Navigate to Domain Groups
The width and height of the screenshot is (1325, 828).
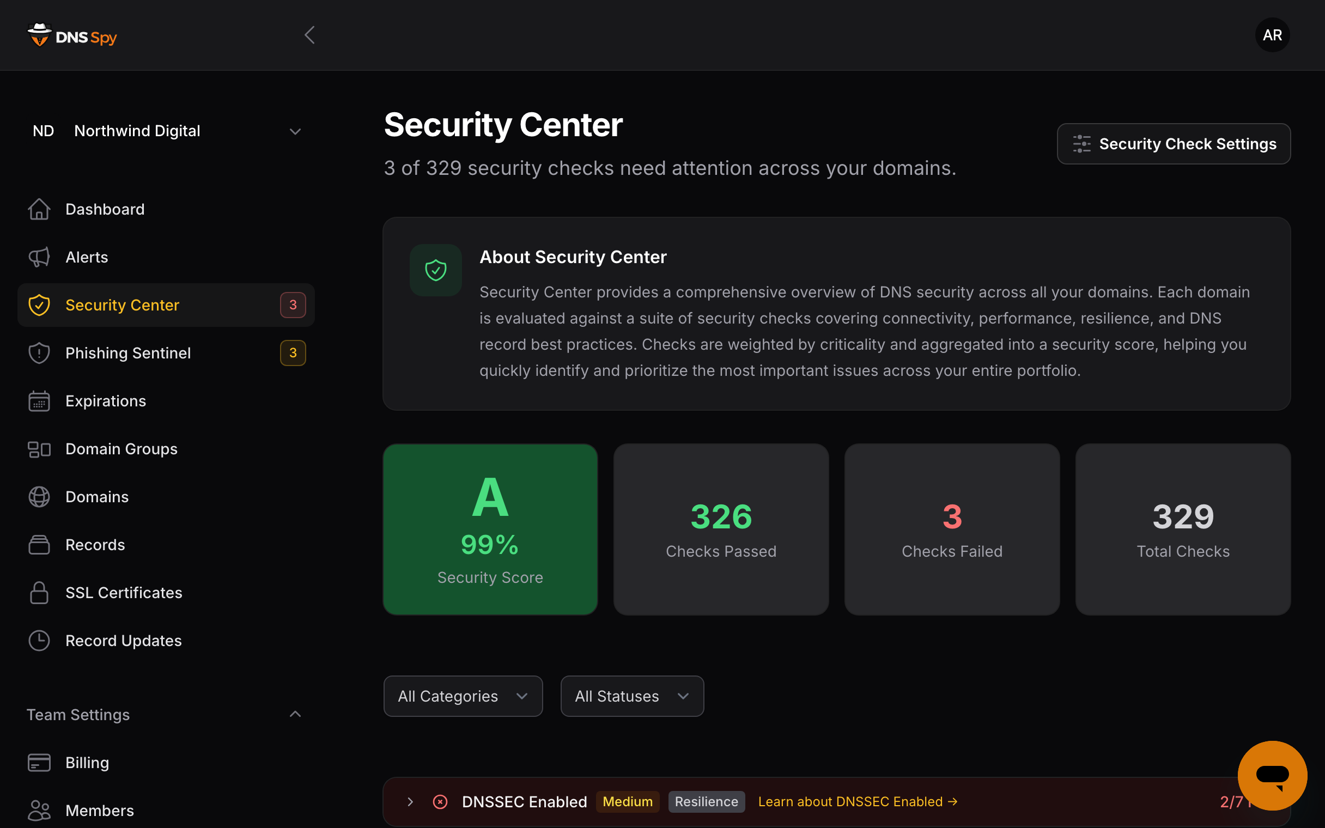(167, 449)
